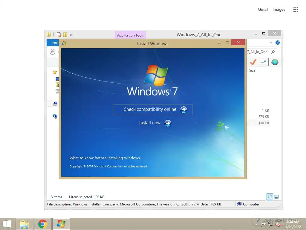306x230 pixels.
Task: Expand the Explorer ribbon with the chevron
Action: (271, 43)
